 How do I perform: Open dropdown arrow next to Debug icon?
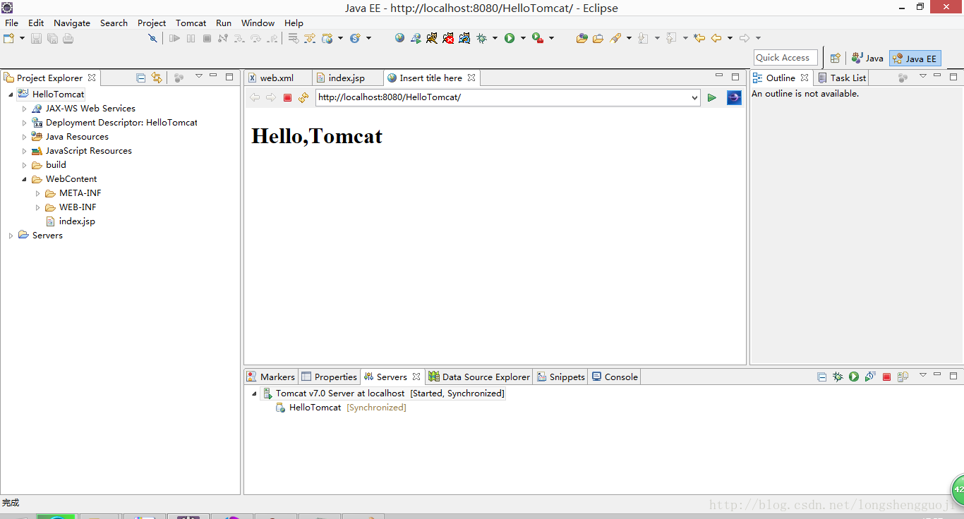click(495, 38)
